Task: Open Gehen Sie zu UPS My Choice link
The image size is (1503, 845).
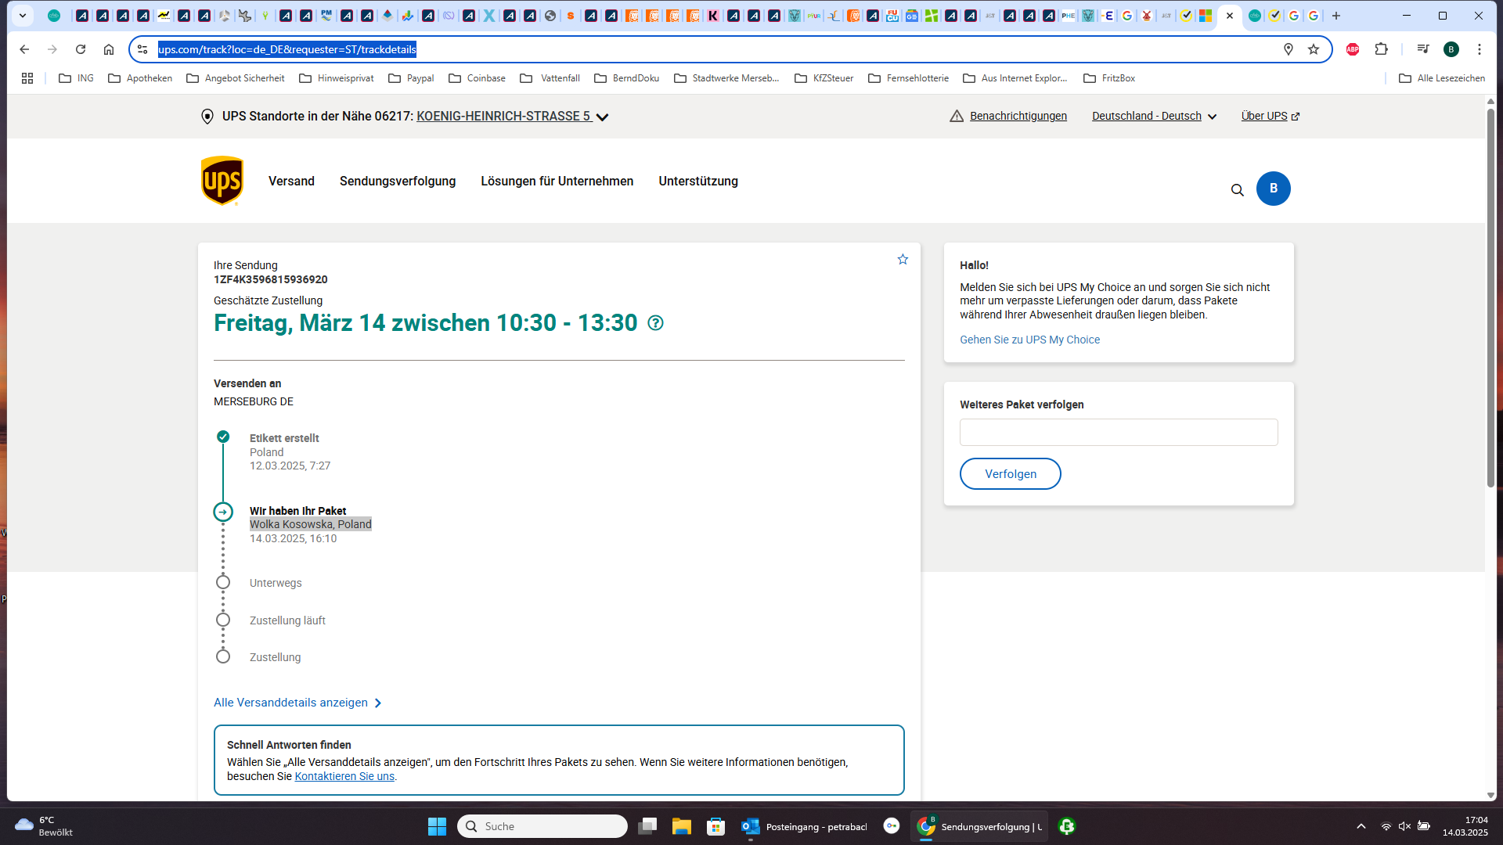Action: 1029,340
